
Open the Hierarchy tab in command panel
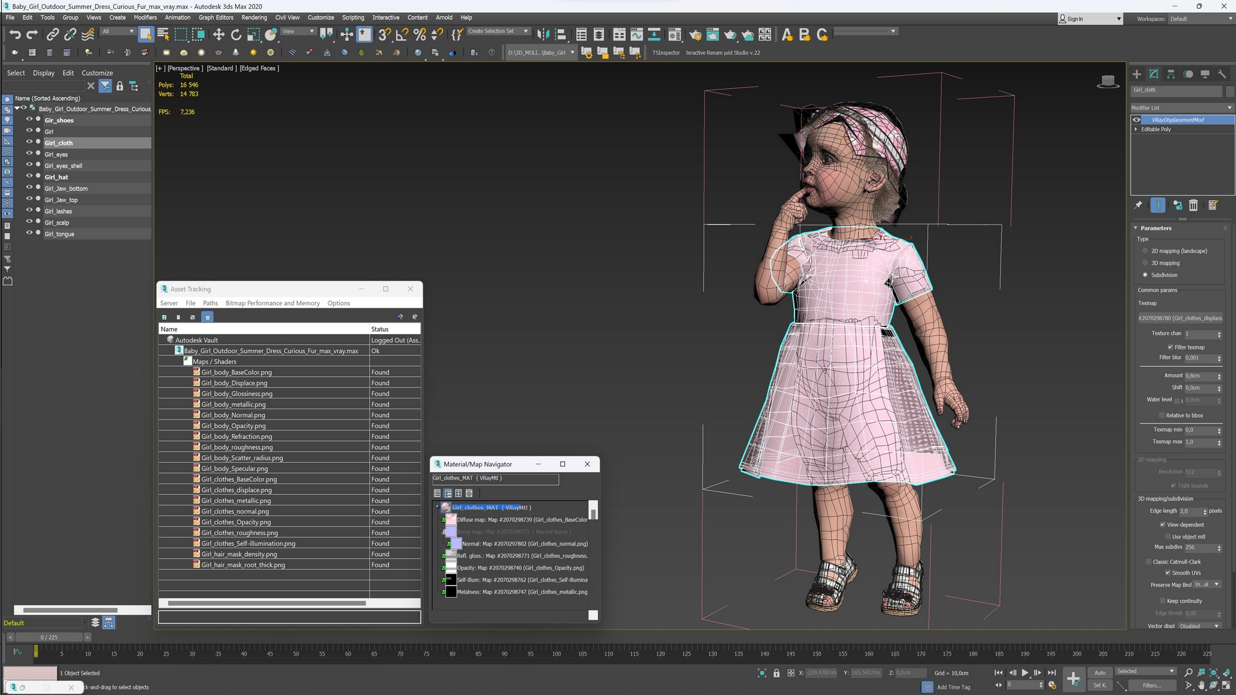click(x=1170, y=74)
